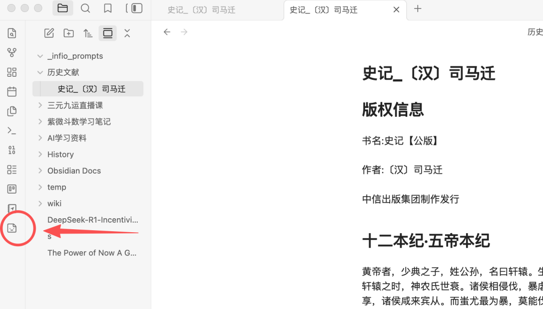Click the note title 史记_〔汉〕司马迁 heading
543x309 pixels.
point(429,73)
